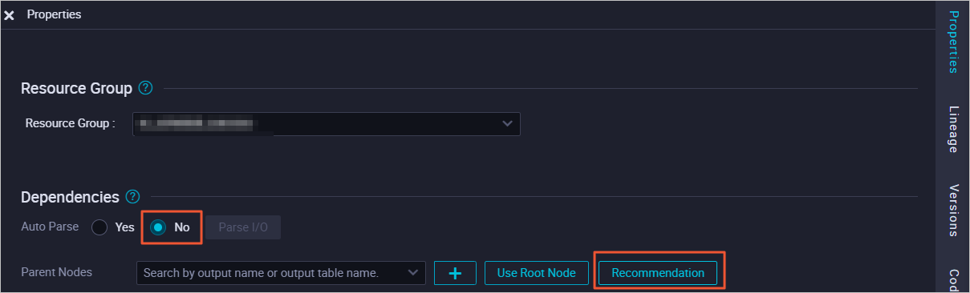The image size is (970, 293).
Task: Add parent node with the plus button
Action: coord(455,273)
